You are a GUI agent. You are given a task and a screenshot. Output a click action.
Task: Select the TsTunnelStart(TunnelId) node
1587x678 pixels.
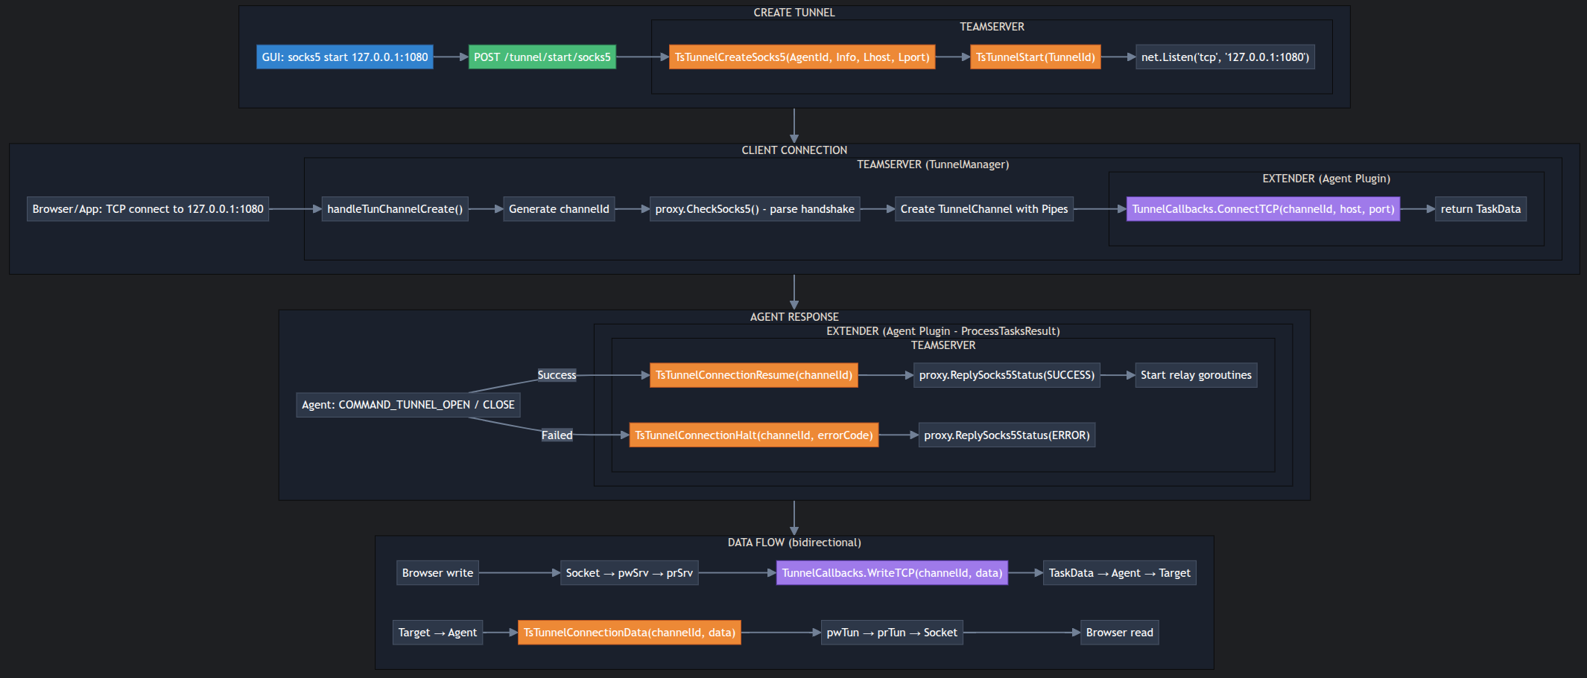pos(1035,57)
